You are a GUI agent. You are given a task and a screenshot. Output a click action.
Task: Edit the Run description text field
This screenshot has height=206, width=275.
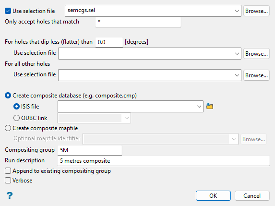point(164,161)
